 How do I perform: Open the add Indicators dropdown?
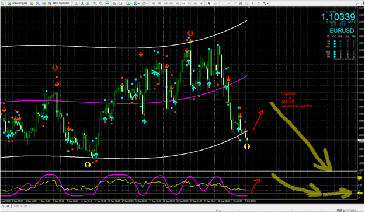coord(128,4)
